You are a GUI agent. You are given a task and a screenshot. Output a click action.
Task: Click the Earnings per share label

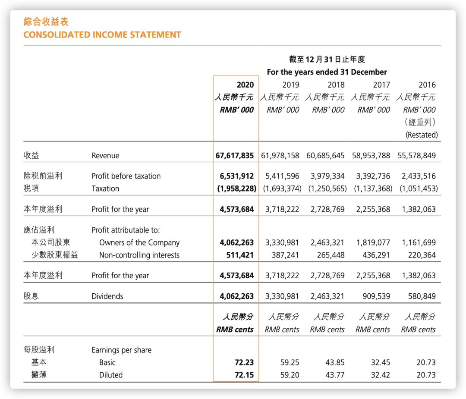(121, 350)
